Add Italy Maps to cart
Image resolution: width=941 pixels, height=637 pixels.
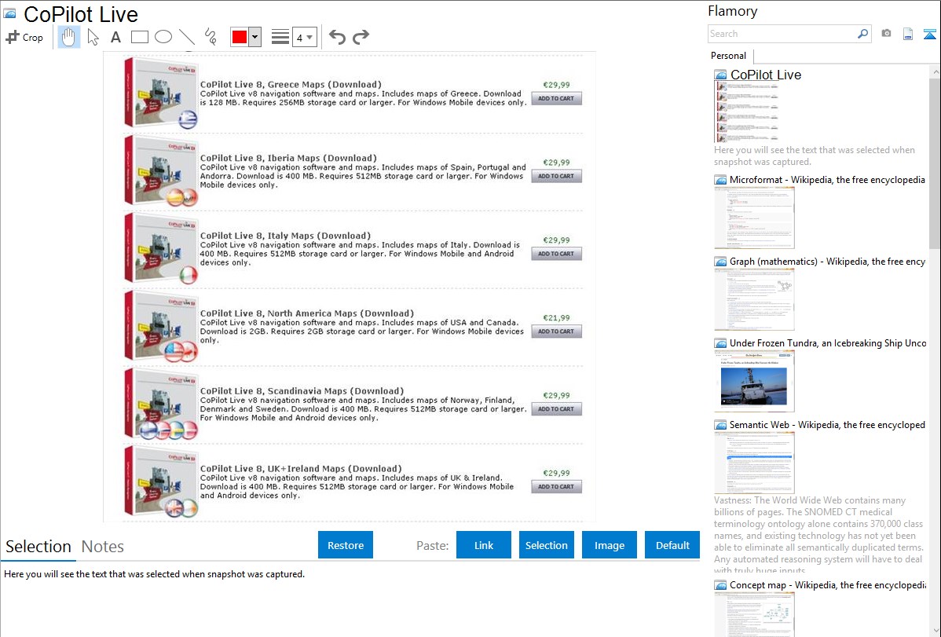[x=556, y=254]
